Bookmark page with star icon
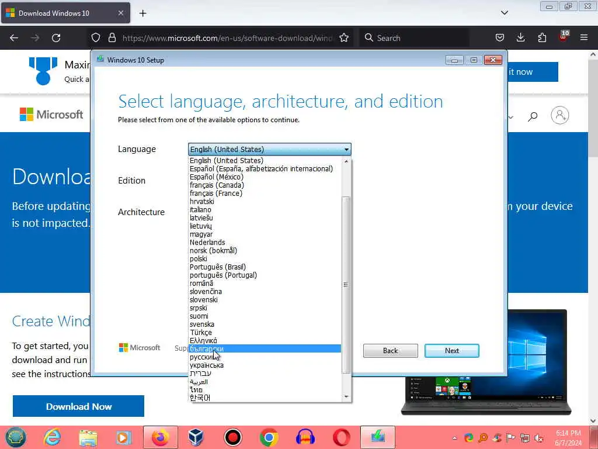 coord(344,38)
